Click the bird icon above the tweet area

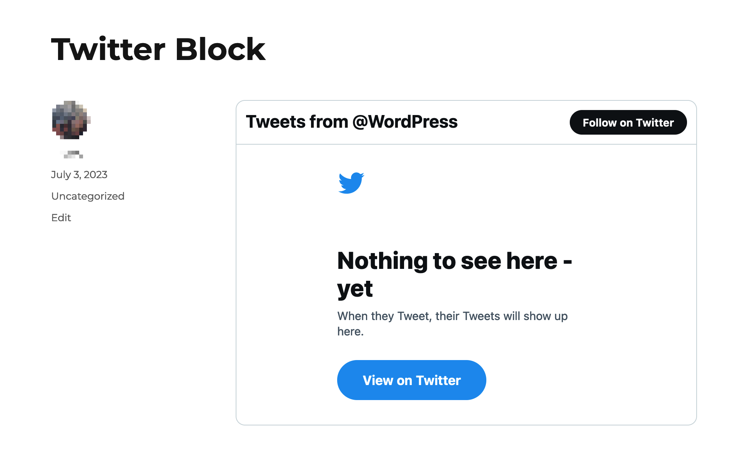pyautogui.click(x=351, y=184)
